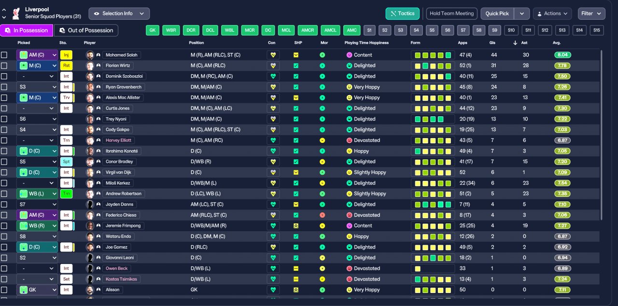Click Florian Wirtz's Rst status badge
This screenshot has height=306, width=618.
point(66,66)
